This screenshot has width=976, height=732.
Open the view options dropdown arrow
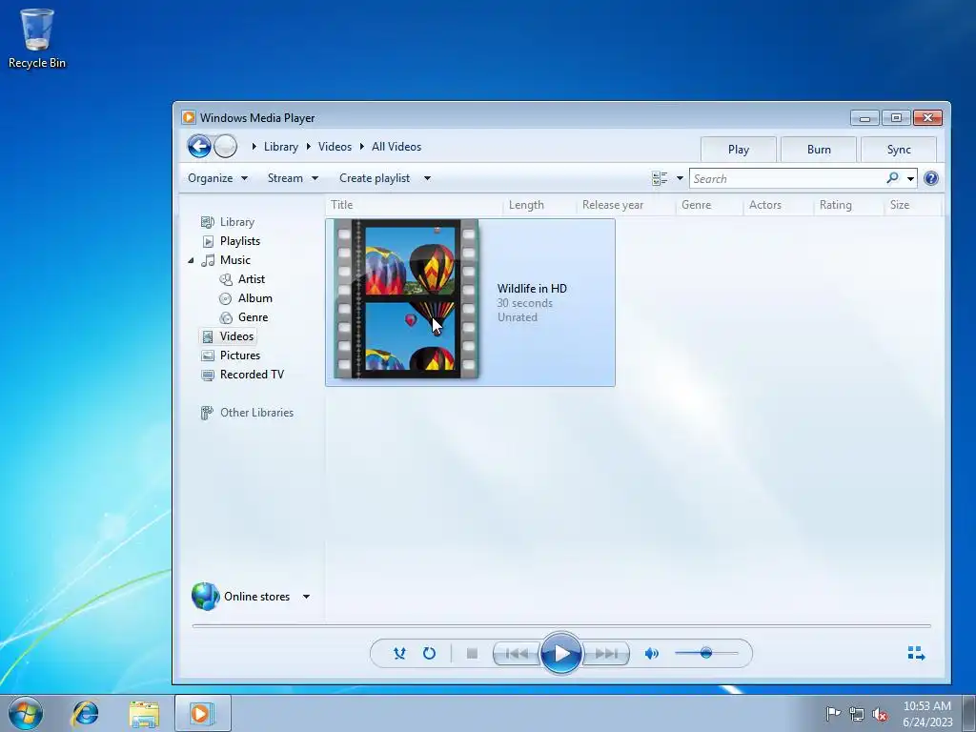coord(680,178)
